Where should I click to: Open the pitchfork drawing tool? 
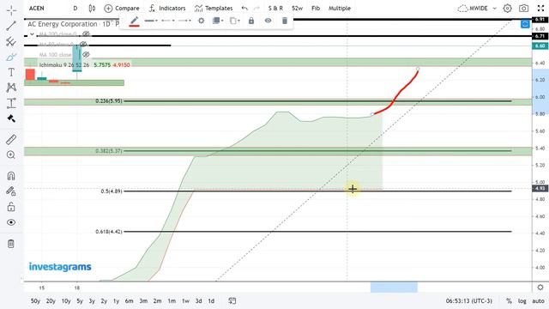click(11, 41)
